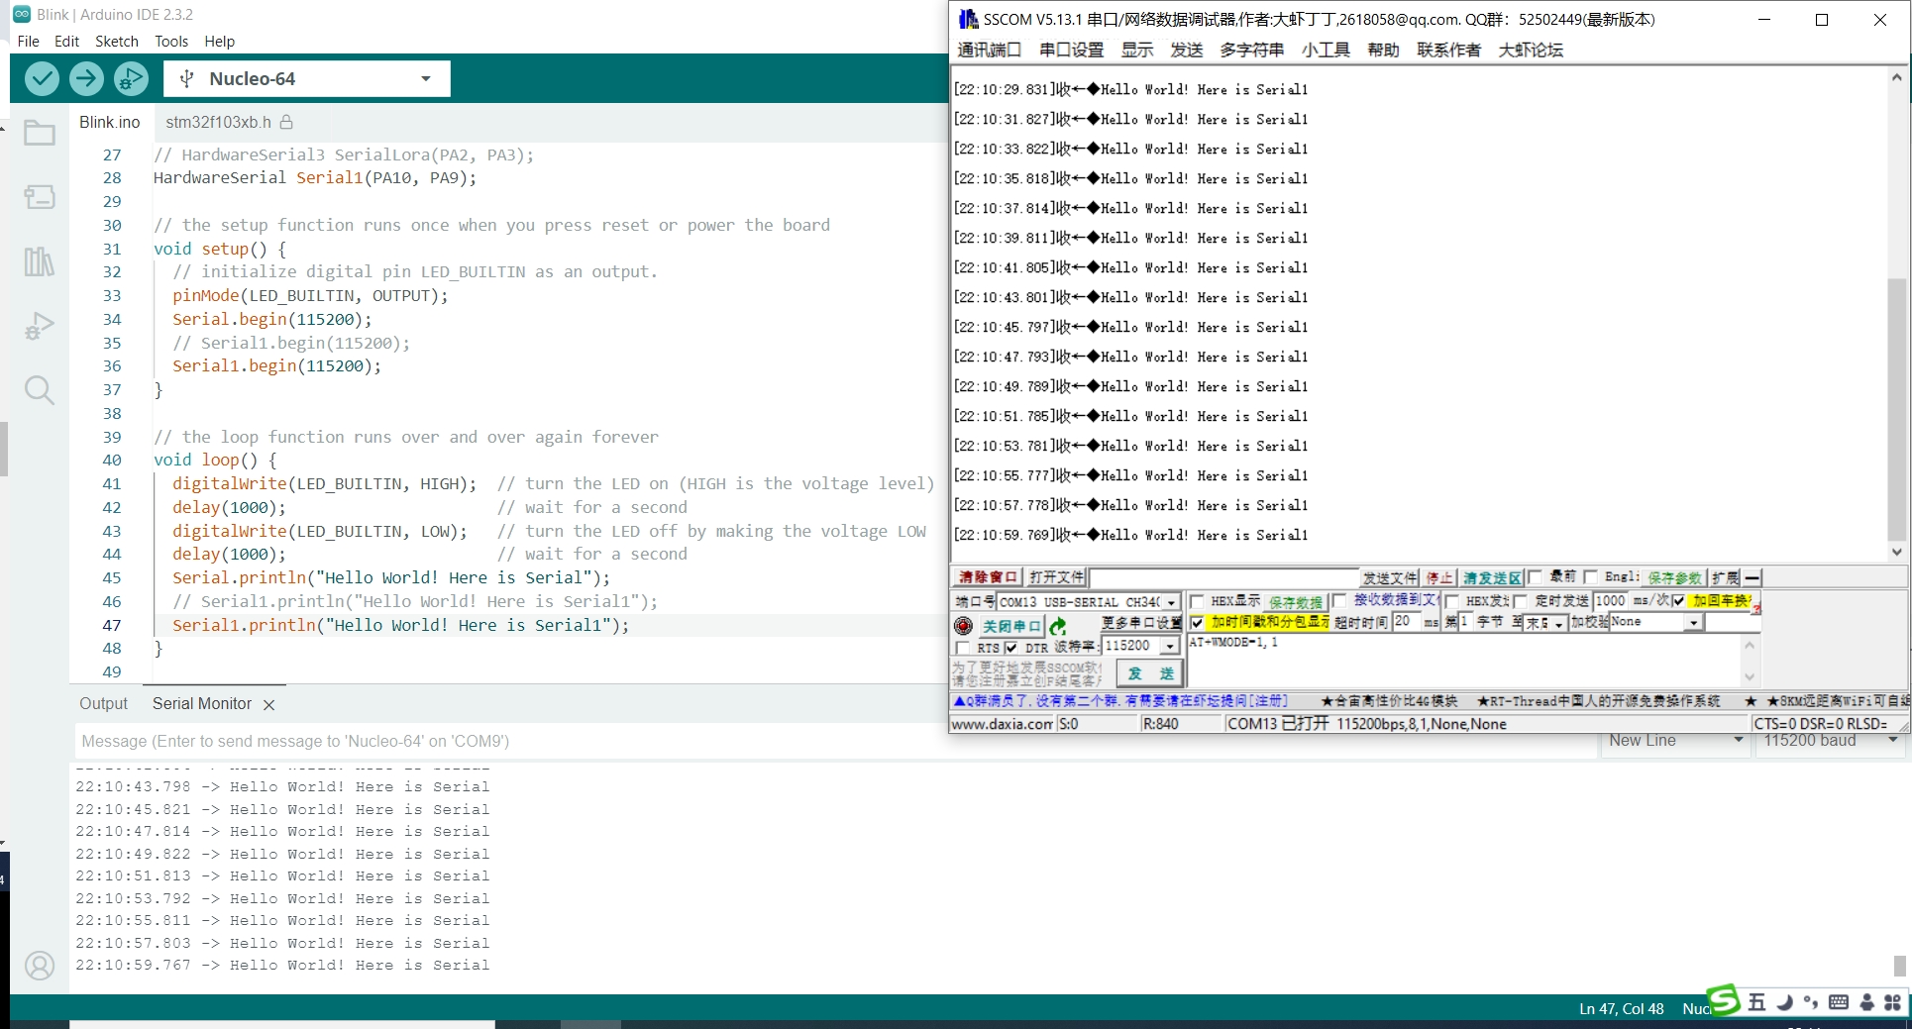
Task: Open the Sketch menu in Arduino IDE
Action: tap(117, 41)
